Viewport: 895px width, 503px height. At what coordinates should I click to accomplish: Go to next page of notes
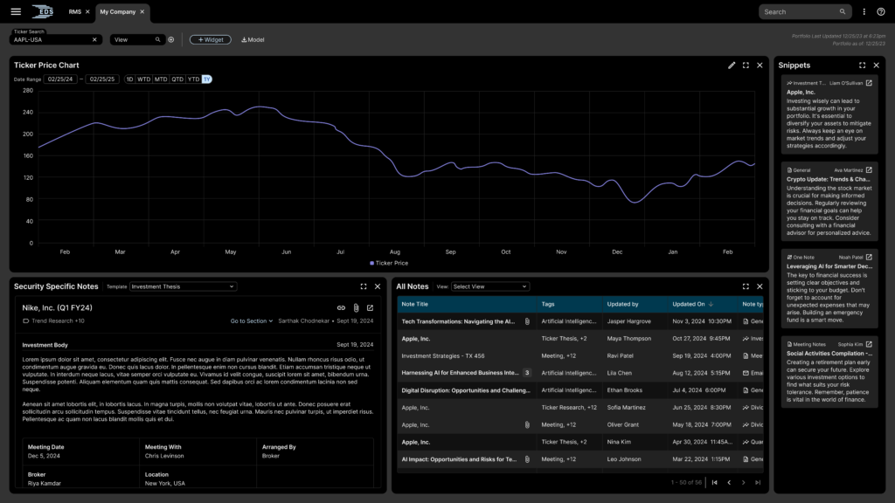coord(743,482)
